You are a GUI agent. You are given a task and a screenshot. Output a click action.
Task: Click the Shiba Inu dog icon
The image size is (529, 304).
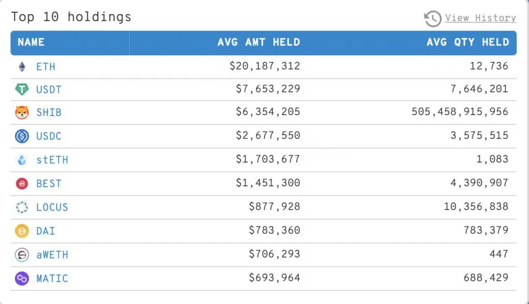pos(22,112)
